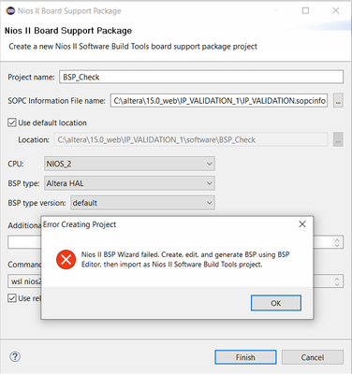Browse for SOPC Information File
The width and height of the screenshot is (352, 374).
click(x=338, y=100)
